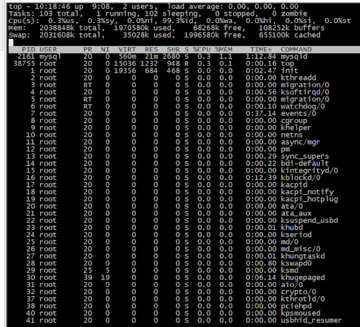Image resolution: width=360 pixels, height=327 pixels.
Task: Click the mysql user name
Action: coord(50,56)
